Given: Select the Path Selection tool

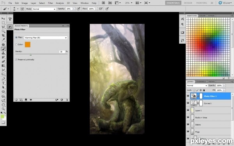Looking at the screenshot, I should click(x=3, y=87).
